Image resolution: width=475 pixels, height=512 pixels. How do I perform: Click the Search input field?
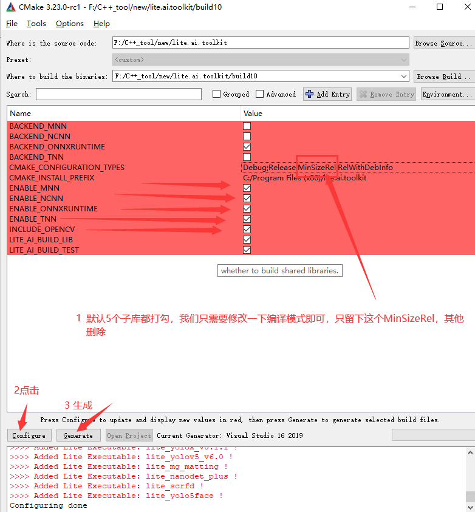point(118,94)
